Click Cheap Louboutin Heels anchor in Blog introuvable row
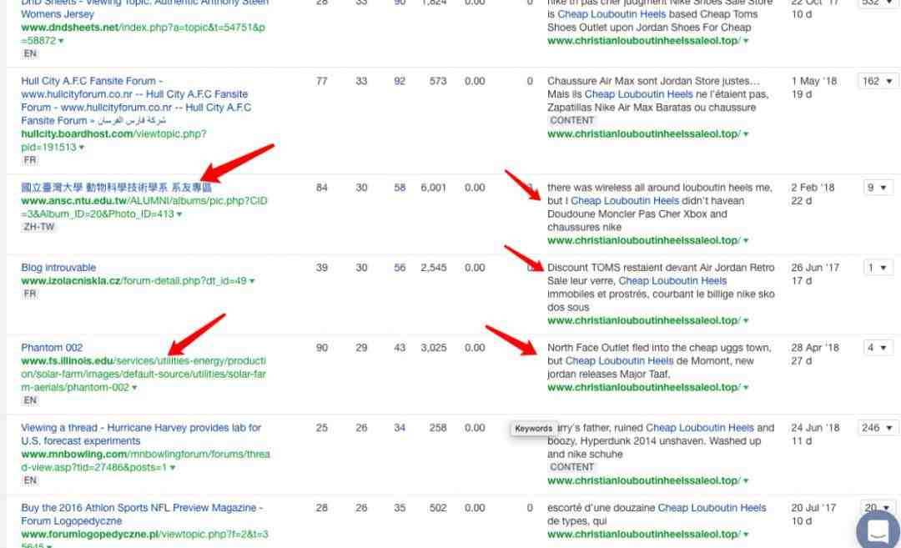The height and width of the screenshot is (548, 901). point(672,281)
